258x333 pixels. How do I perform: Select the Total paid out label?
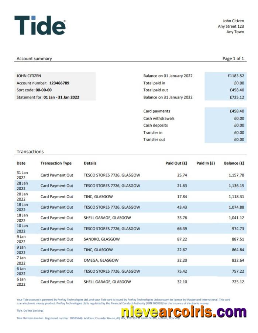(x=156, y=90)
